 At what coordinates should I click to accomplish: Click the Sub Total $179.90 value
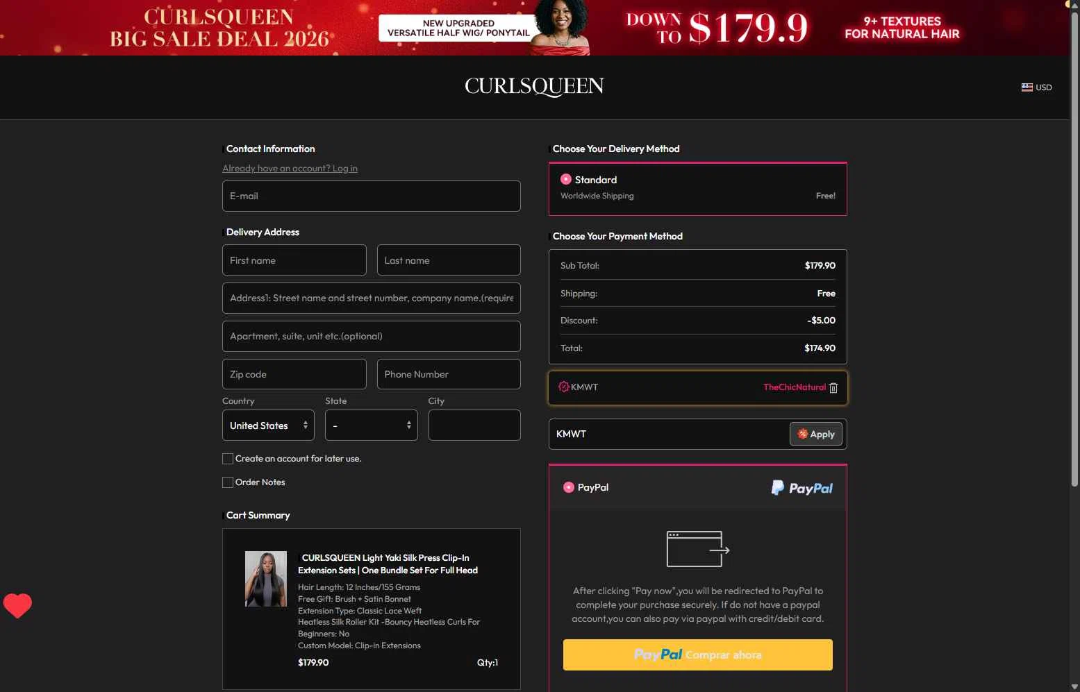[820, 266]
